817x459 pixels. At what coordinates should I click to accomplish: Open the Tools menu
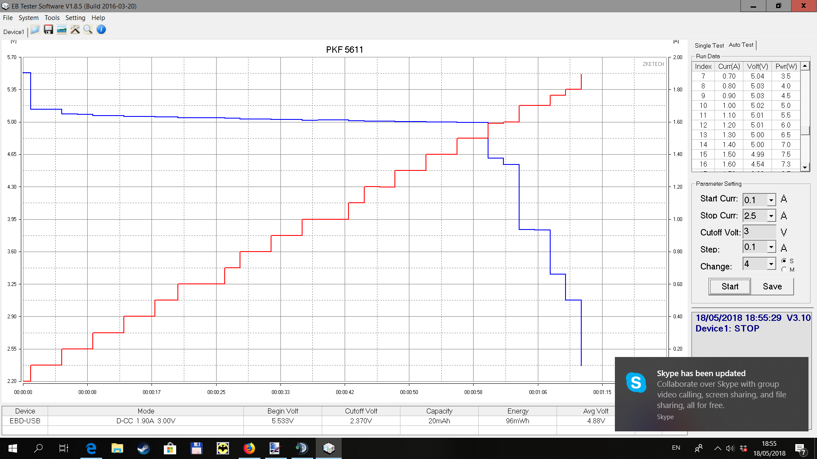coord(52,18)
